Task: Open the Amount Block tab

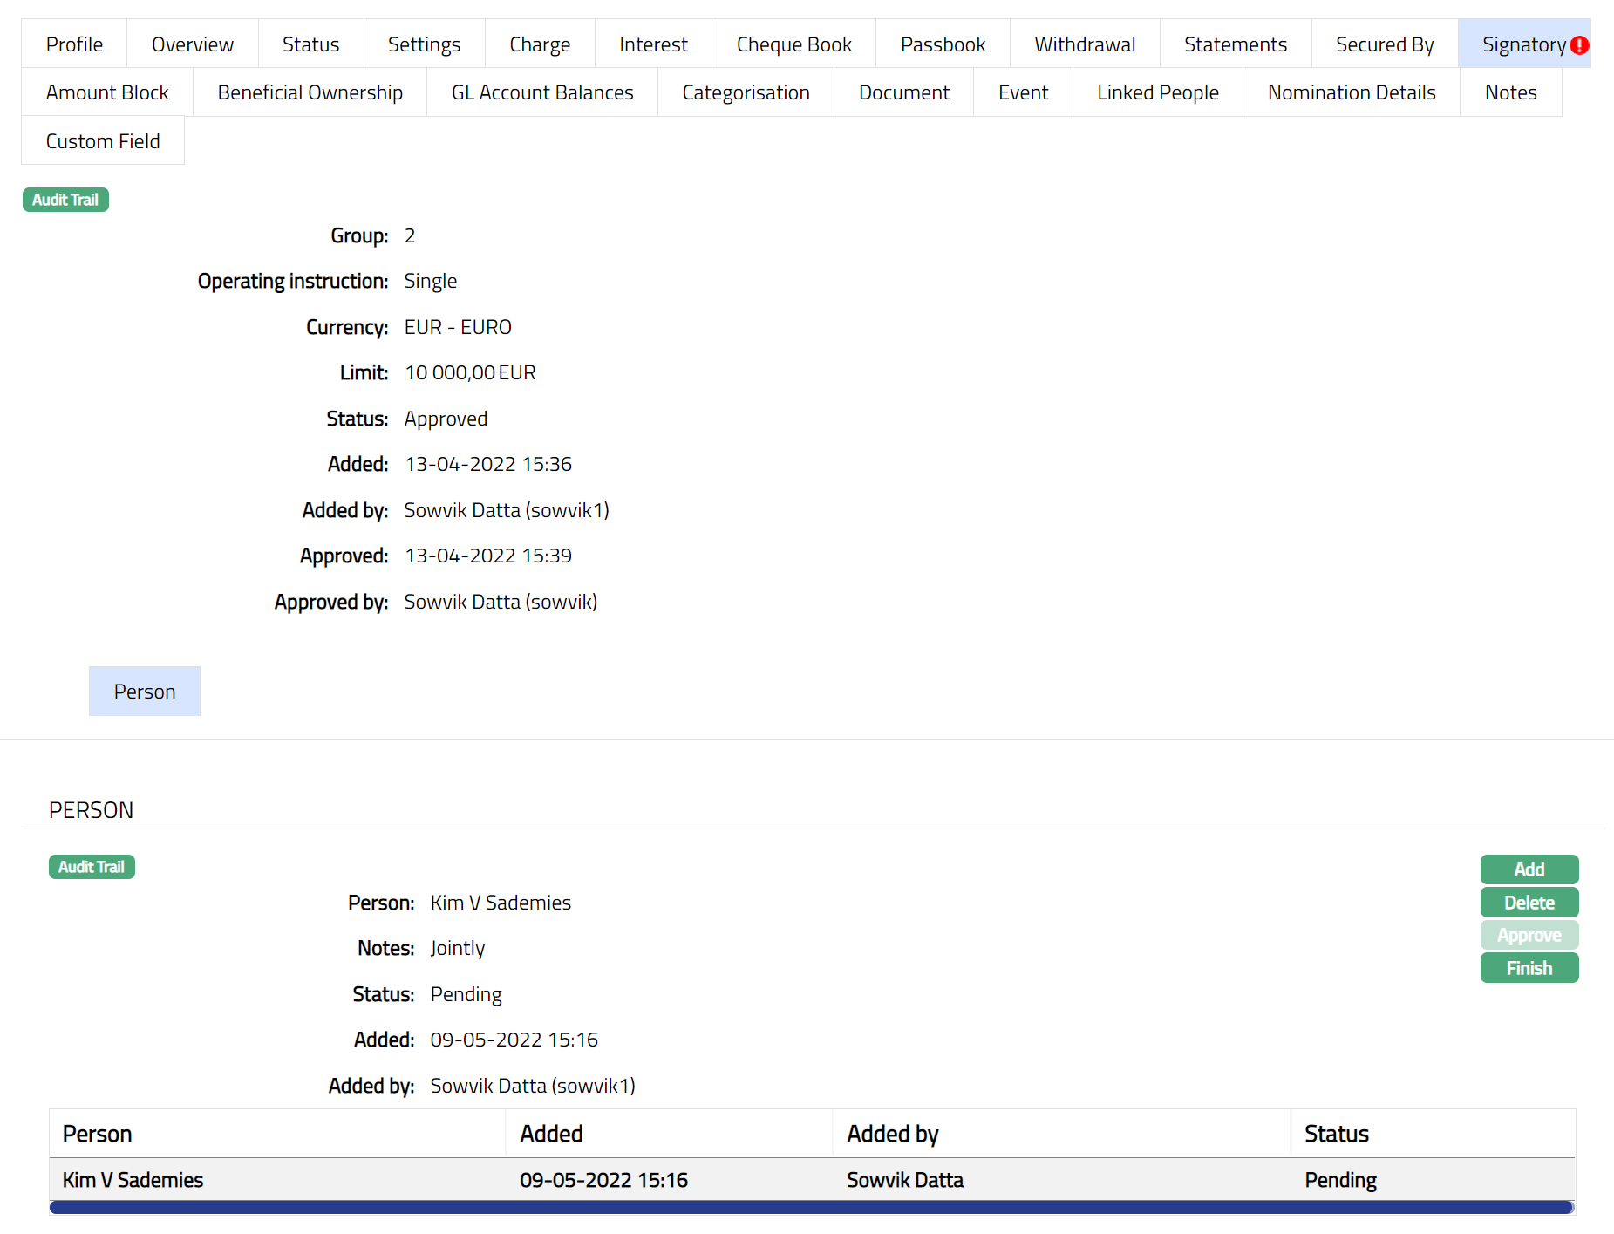Action: 107,92
